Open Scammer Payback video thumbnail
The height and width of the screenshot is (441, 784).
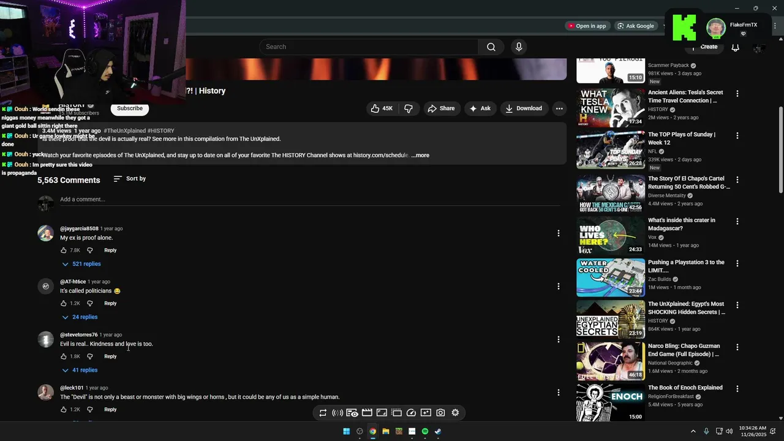pos(611,70)
